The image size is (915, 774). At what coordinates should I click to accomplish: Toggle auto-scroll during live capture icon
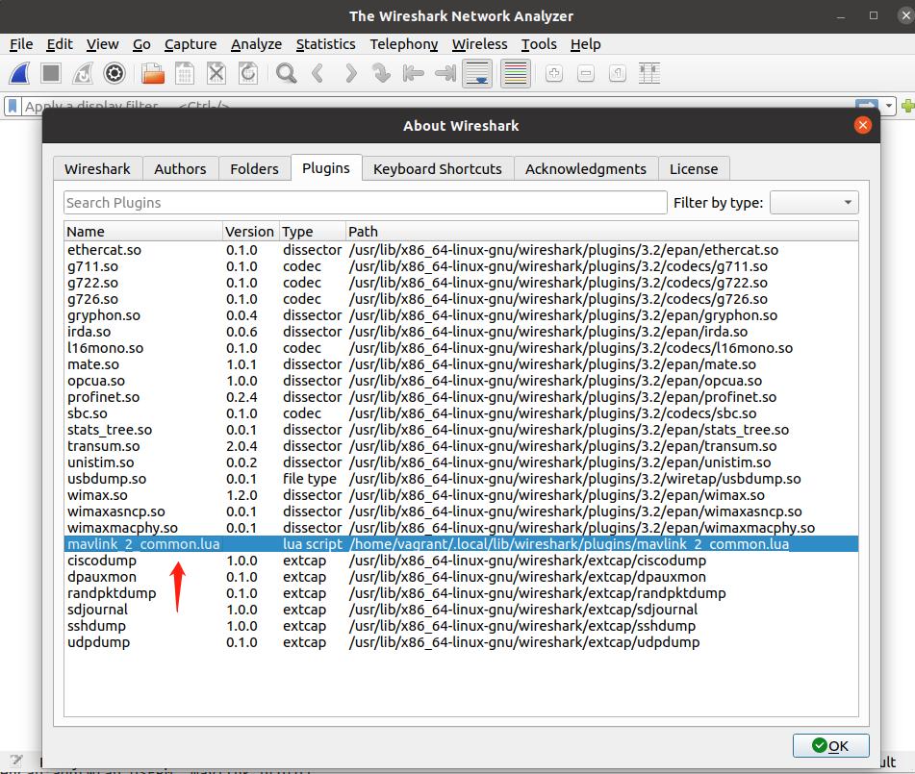pyautogui.click(x=477, y=73)
